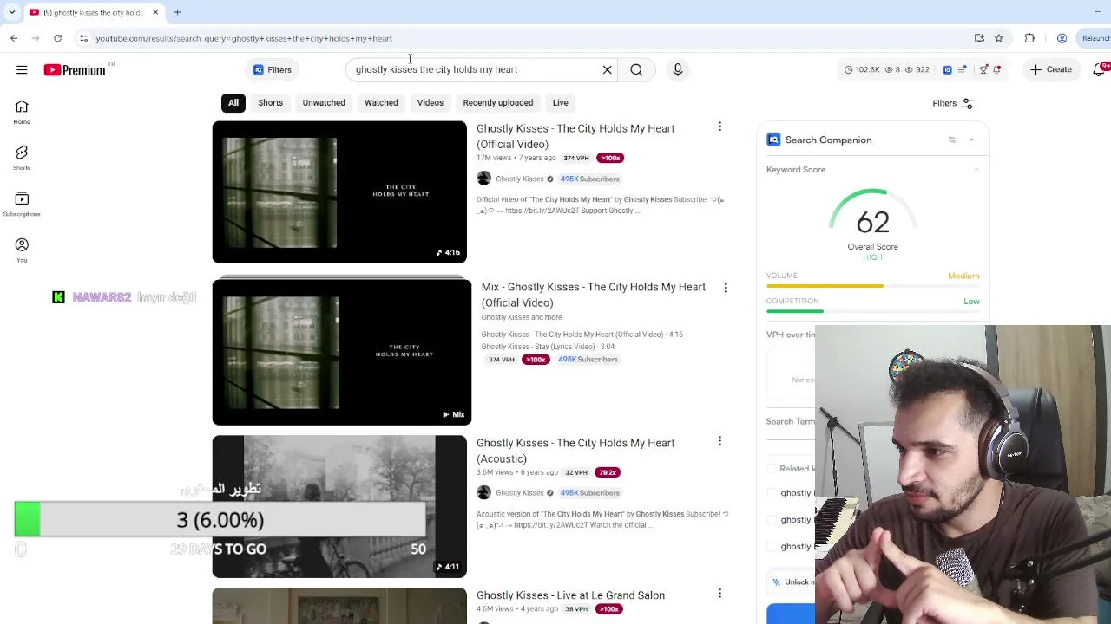
Task: Click Ghostly Kisses avatar under Acoustic video
Action: click(483, 492)
